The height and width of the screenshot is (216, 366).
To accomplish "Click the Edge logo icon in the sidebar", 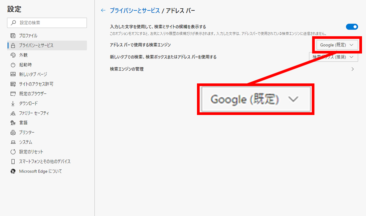I will click(13, 171).
